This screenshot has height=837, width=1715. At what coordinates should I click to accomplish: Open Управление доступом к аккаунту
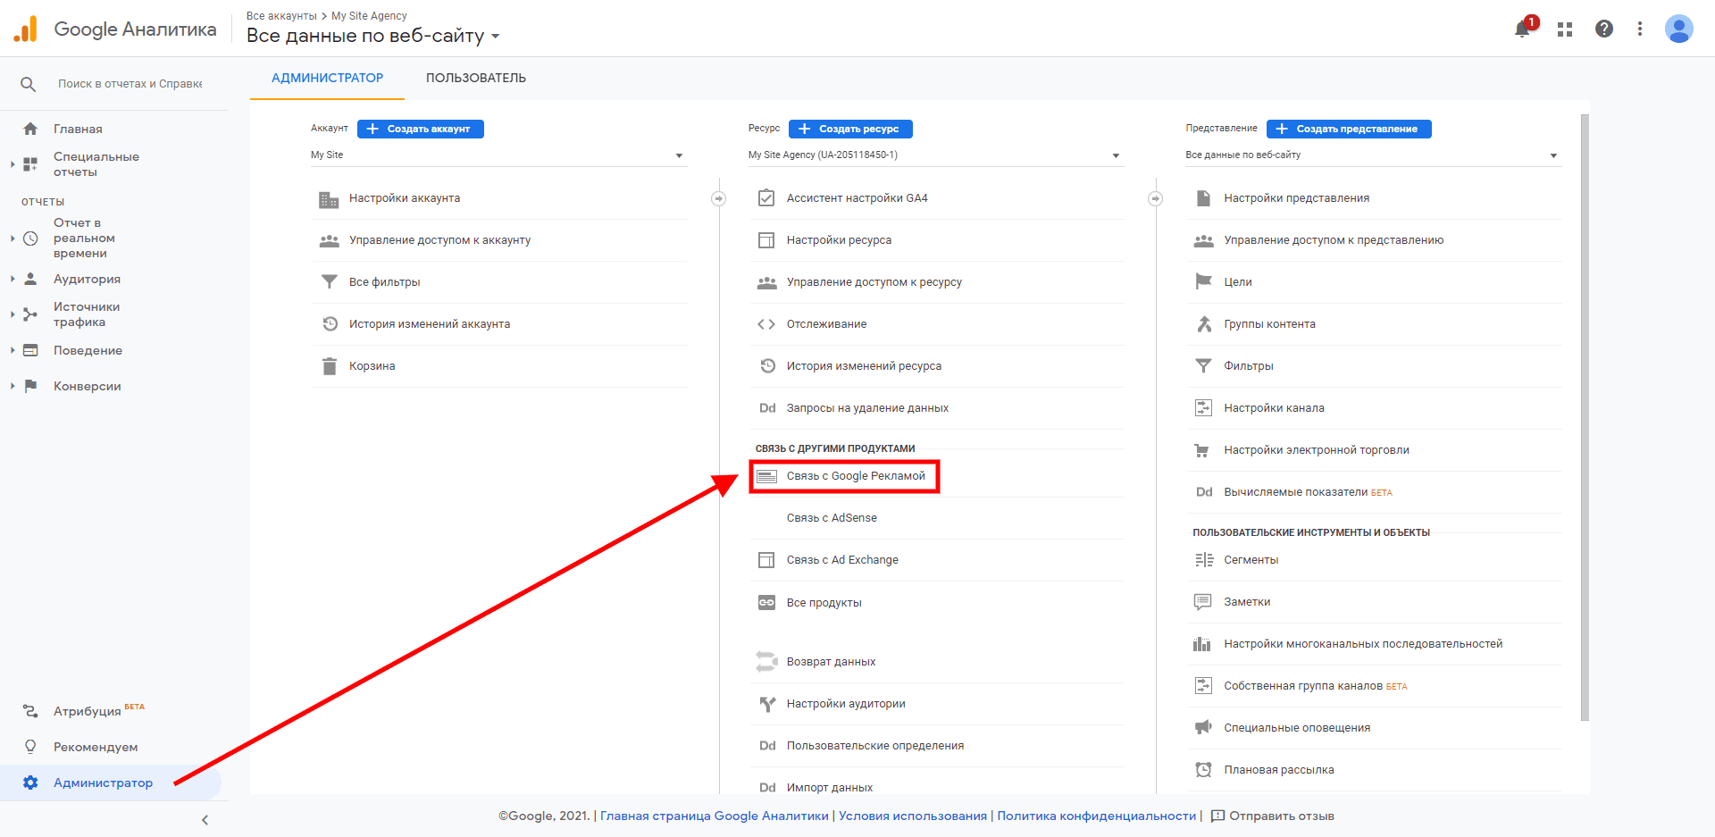439,240
